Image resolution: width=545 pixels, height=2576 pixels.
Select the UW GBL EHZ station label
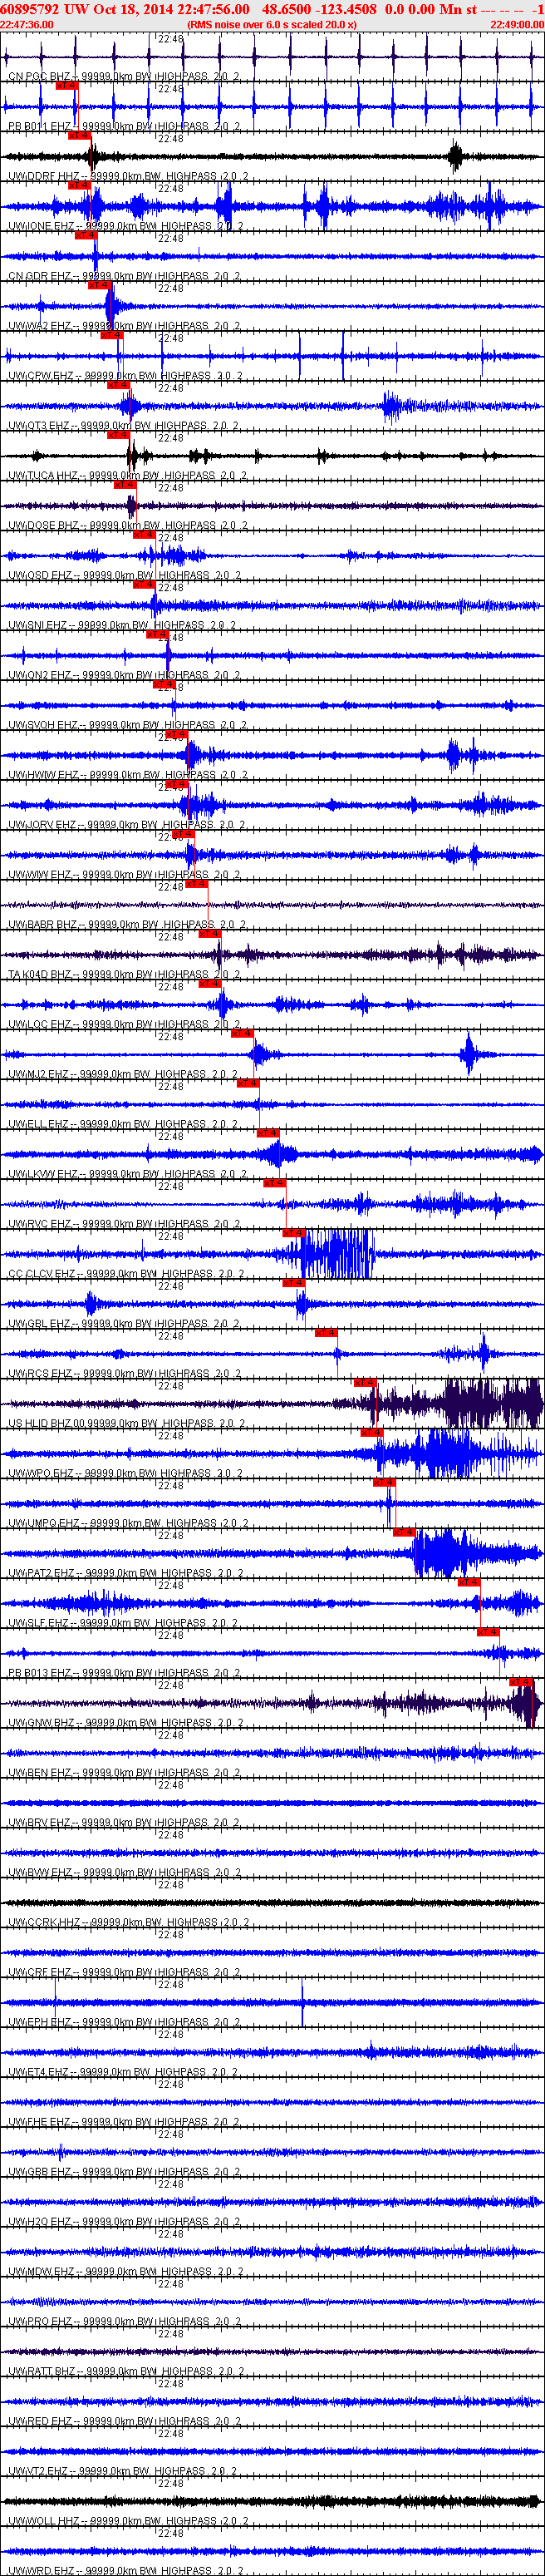[124, 1324]
